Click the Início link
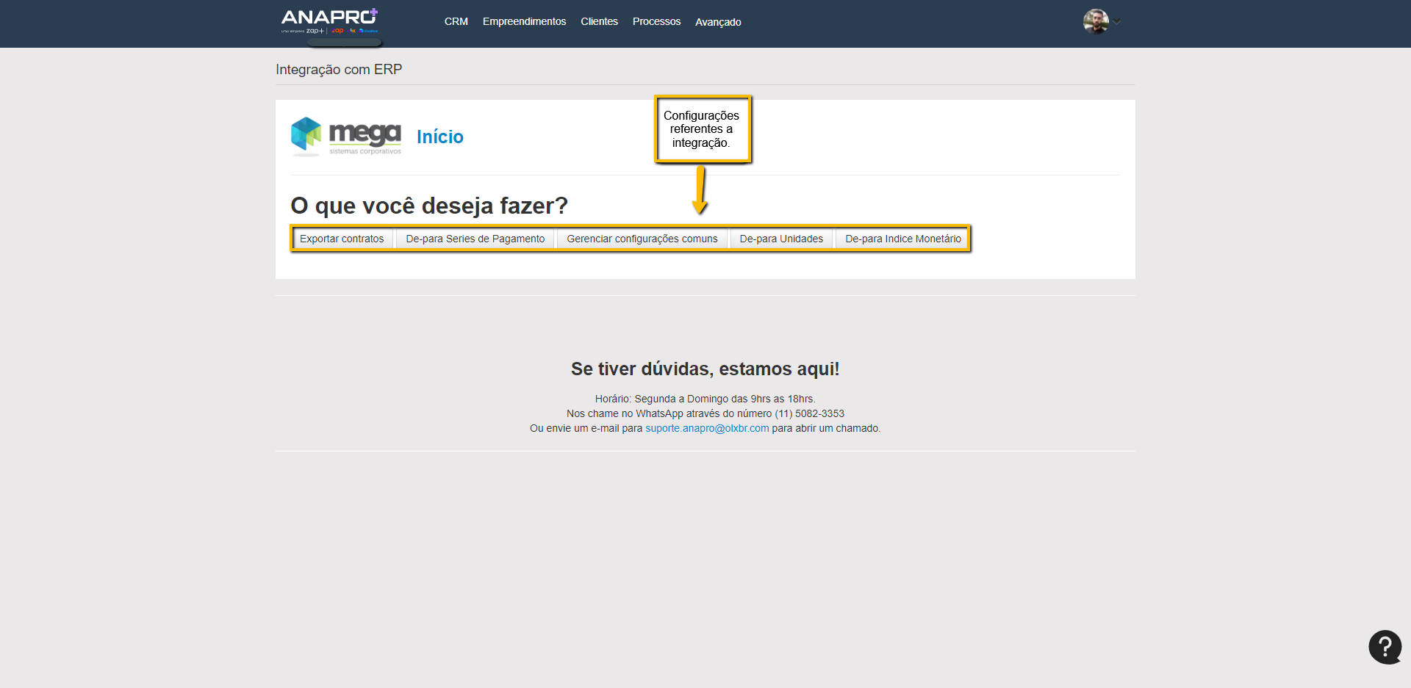 (439, 137)
